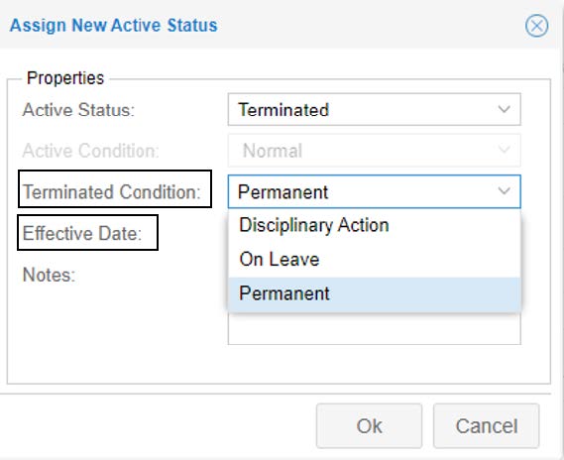Click the Effective Date label
This screenshot has height=460, width=564.
tap(82, 233)
